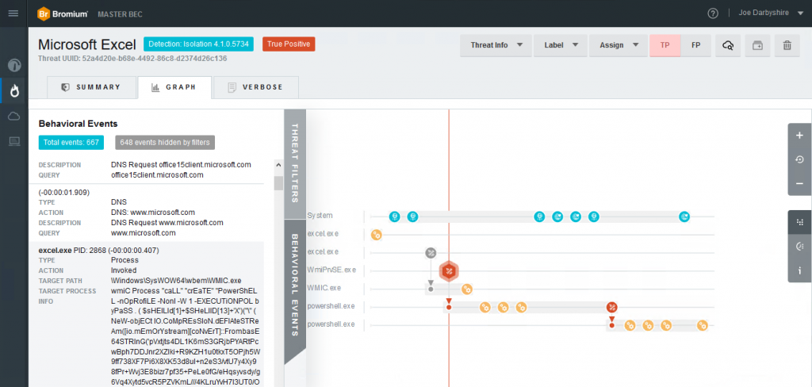Image resolution: width=812 pixels, height=387 pixels.
Task: Click the System row label
Action: click(320, 215)
